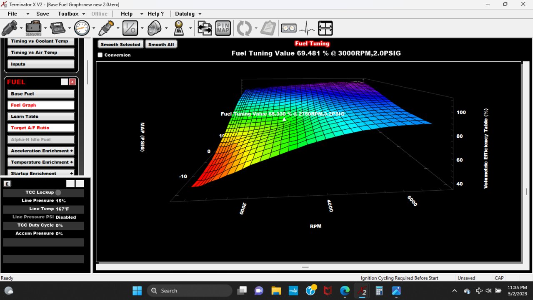Toggle the TCC Lockup indicator
The height and width of the screenshot is (300, 533).
58,192
